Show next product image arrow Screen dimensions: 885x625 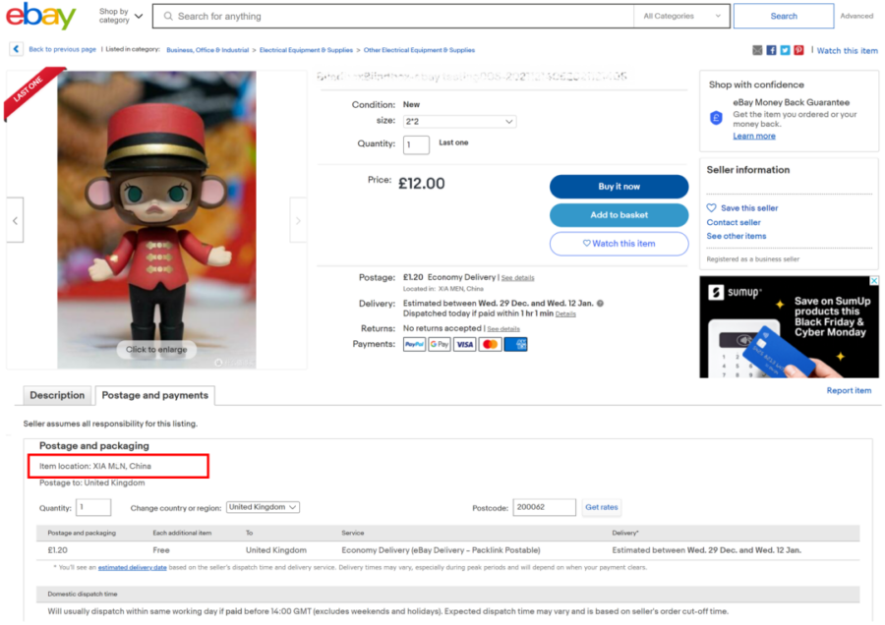(298, 220)
